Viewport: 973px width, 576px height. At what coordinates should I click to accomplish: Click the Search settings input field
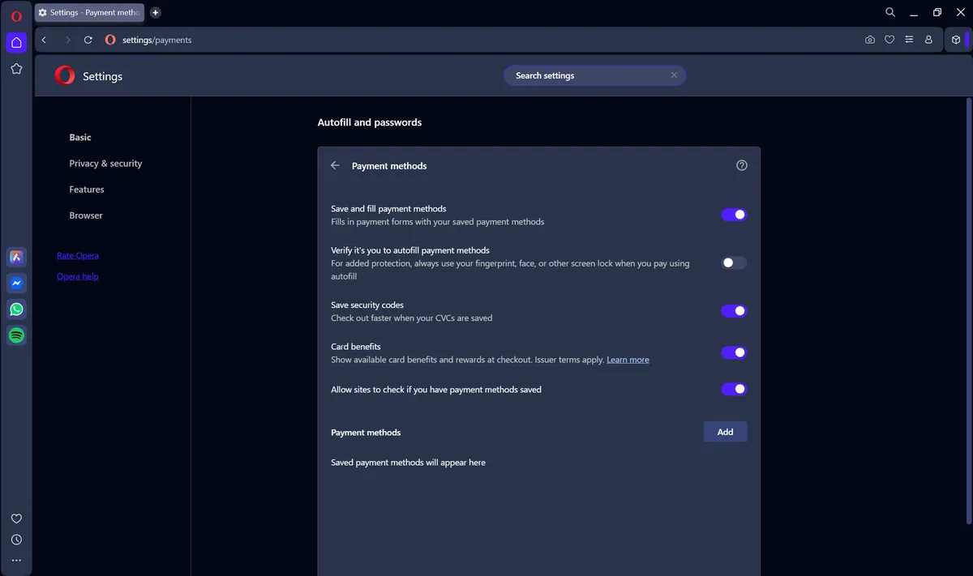(x=588, y=75)
